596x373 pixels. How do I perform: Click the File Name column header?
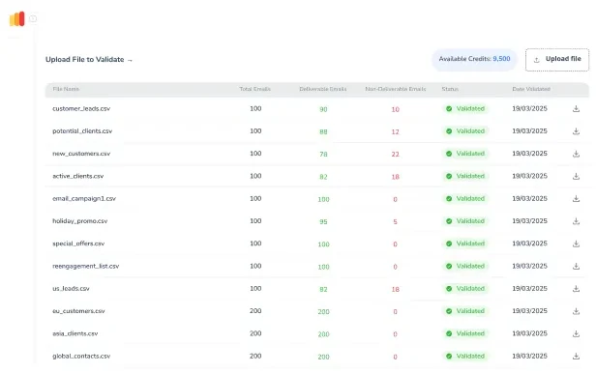[66, 89]
